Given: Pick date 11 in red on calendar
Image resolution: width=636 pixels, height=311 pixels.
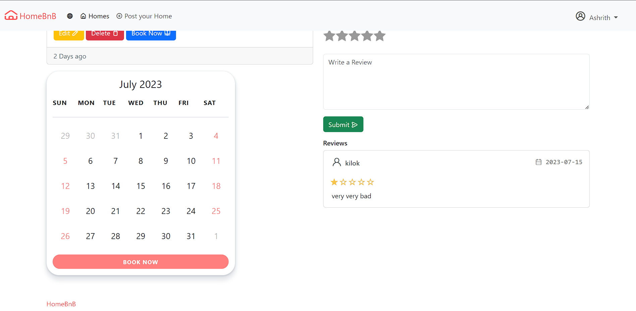Looking at the screenshot, I should (x=216, y=161).
